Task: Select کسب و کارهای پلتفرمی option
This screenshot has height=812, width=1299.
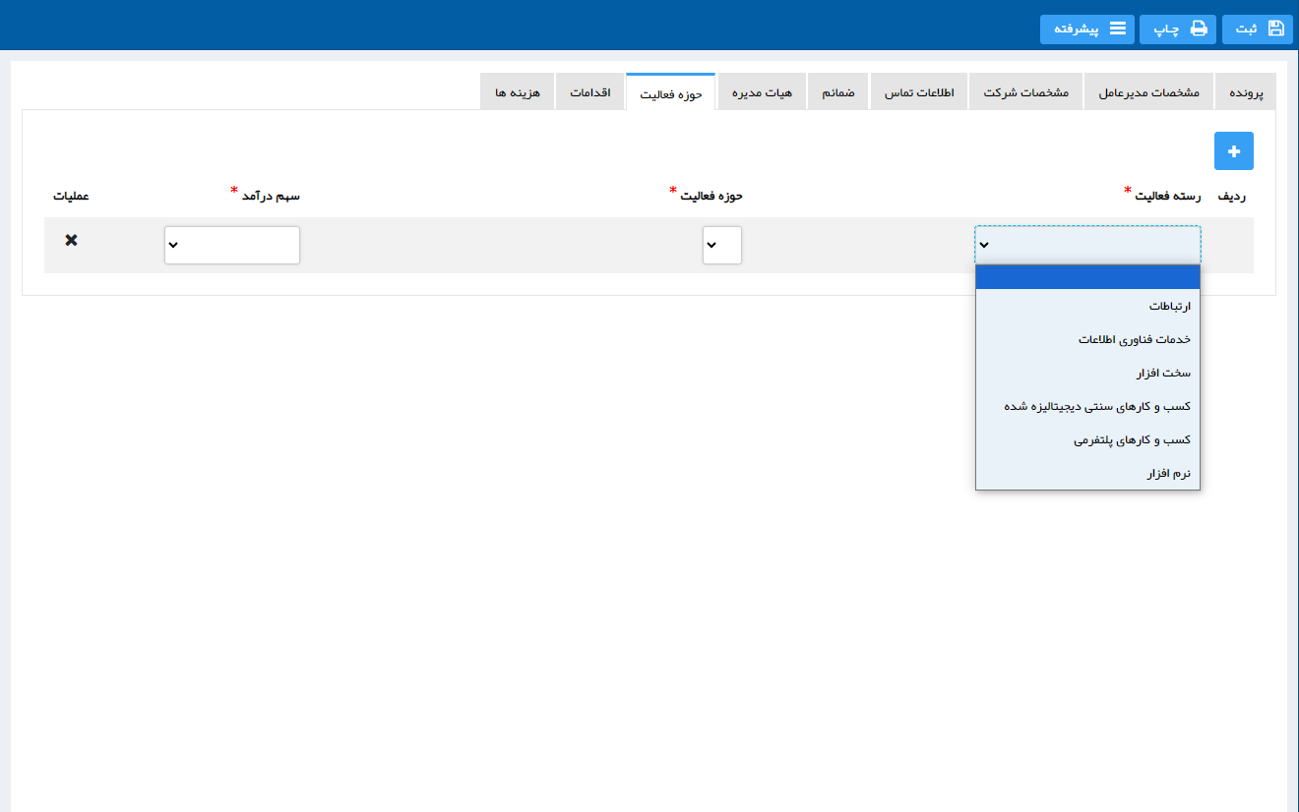Action: 1087,439
